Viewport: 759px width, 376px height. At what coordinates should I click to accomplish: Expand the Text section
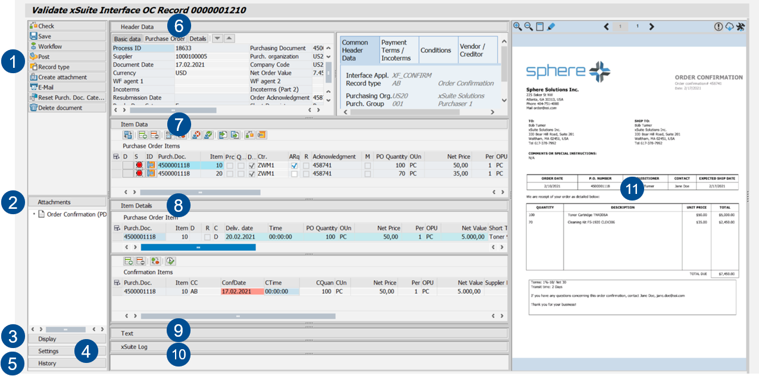tap(127, 334)
